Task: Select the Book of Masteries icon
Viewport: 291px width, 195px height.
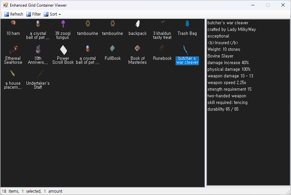Action: click(x=137, y=48)
